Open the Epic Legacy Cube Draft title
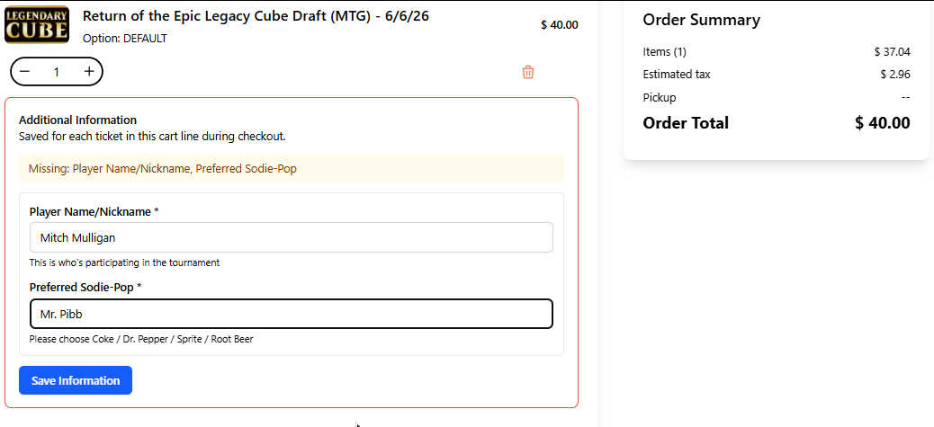 coord(256,16)
